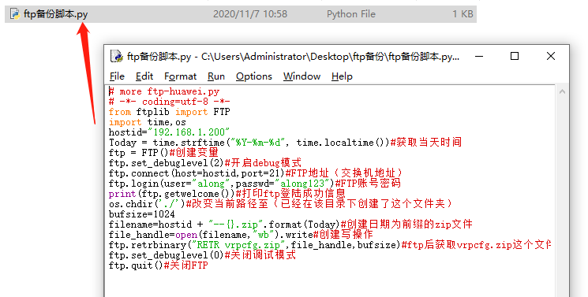Open the Run menu

coord(216,76)
